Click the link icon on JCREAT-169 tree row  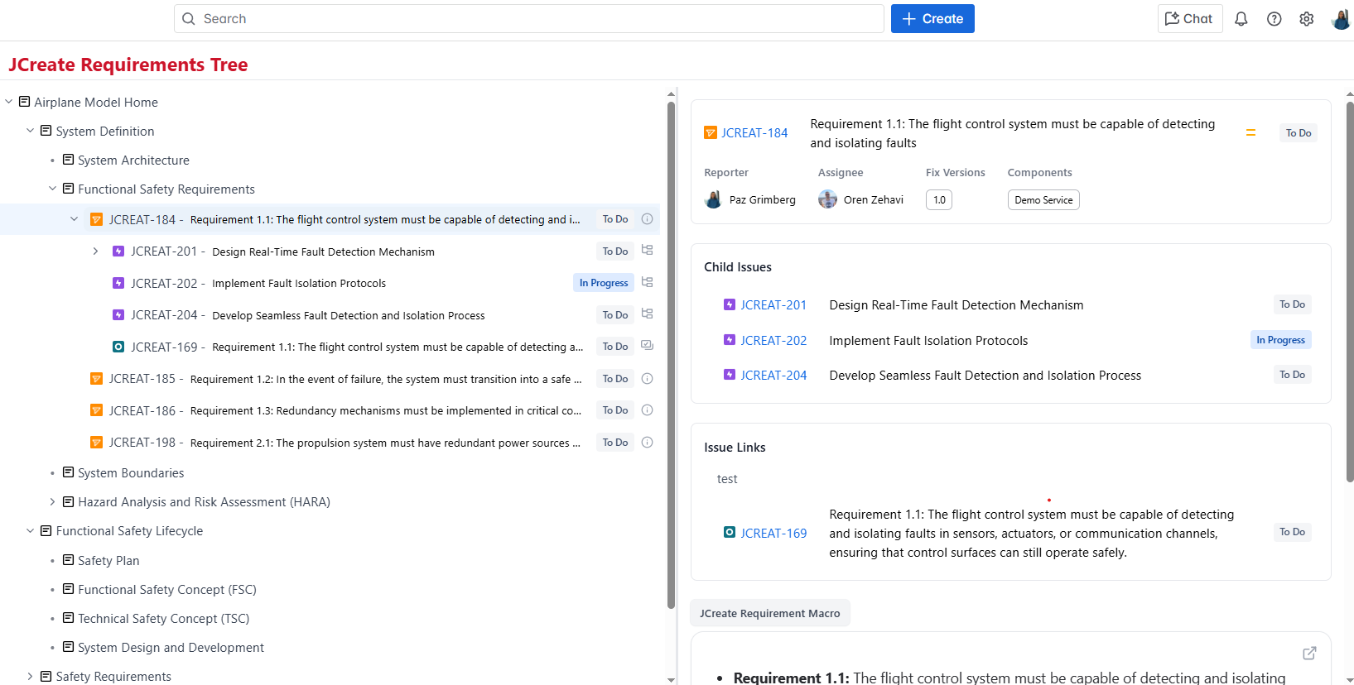click(648, 347)
